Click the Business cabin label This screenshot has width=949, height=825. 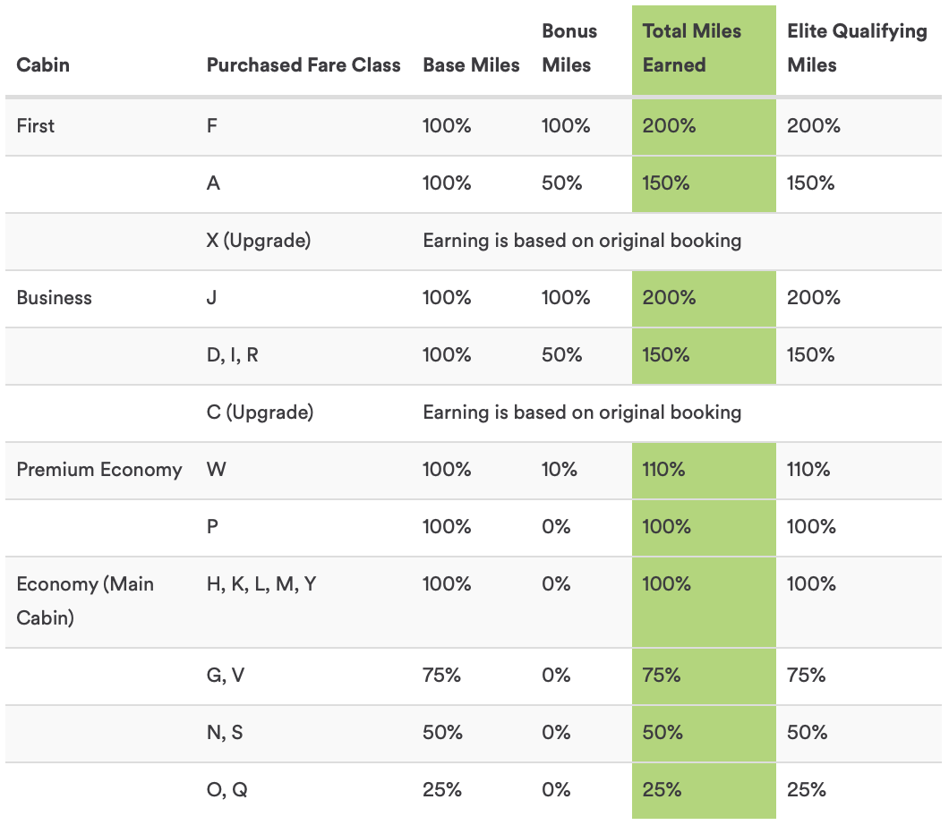55,298
